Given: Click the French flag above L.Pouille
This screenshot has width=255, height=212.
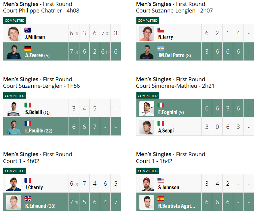Looking at the screenshot, I should pos(28,124).
